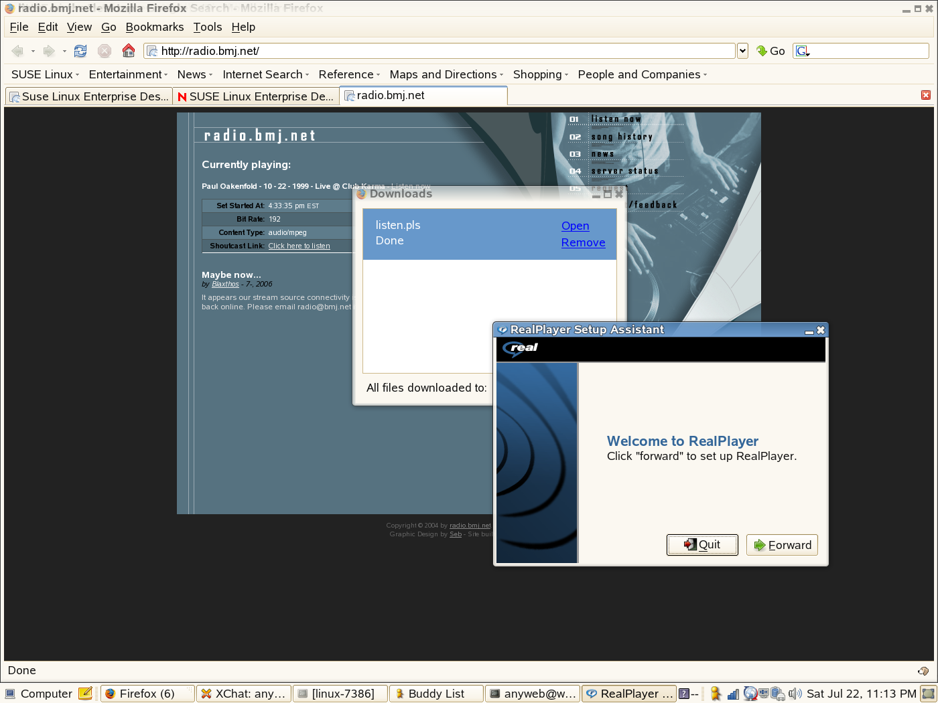
Task: Open the Go menu
Action: 109,27
